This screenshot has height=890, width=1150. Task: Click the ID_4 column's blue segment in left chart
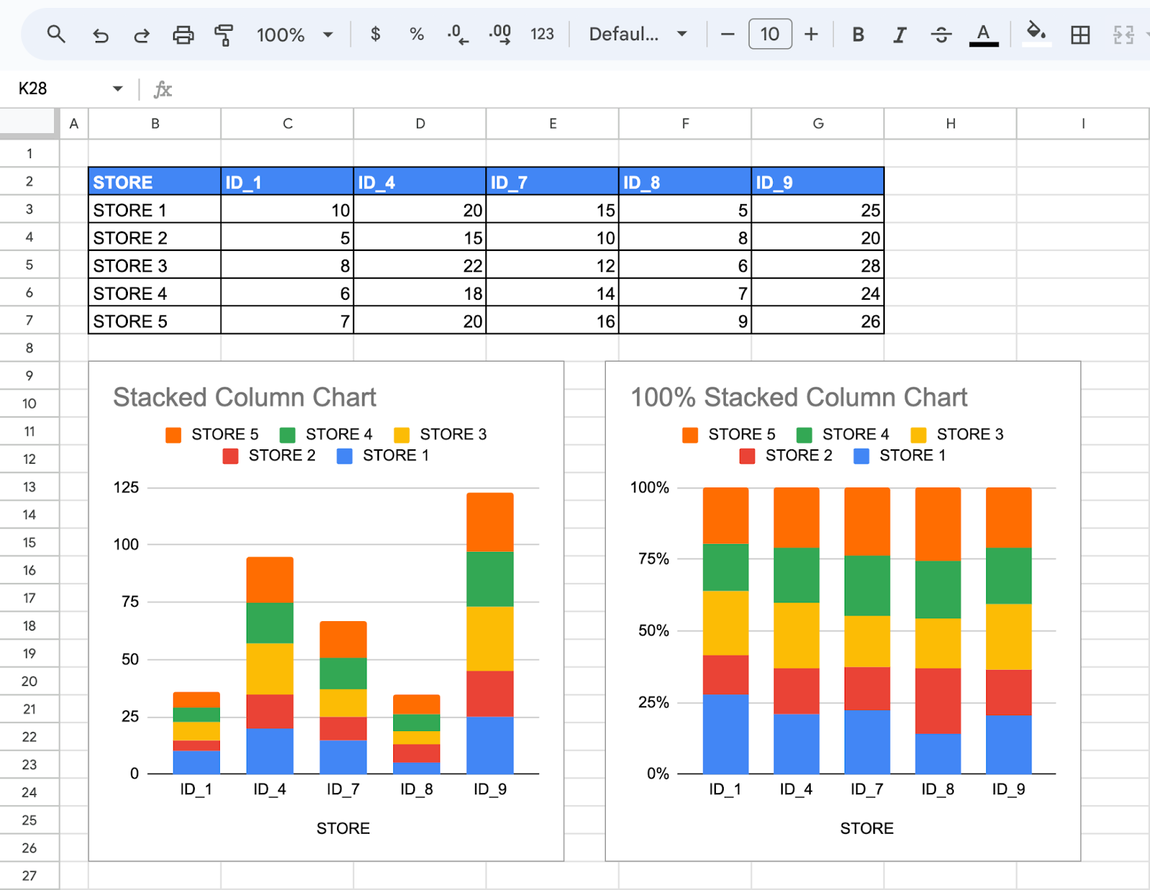270,751
